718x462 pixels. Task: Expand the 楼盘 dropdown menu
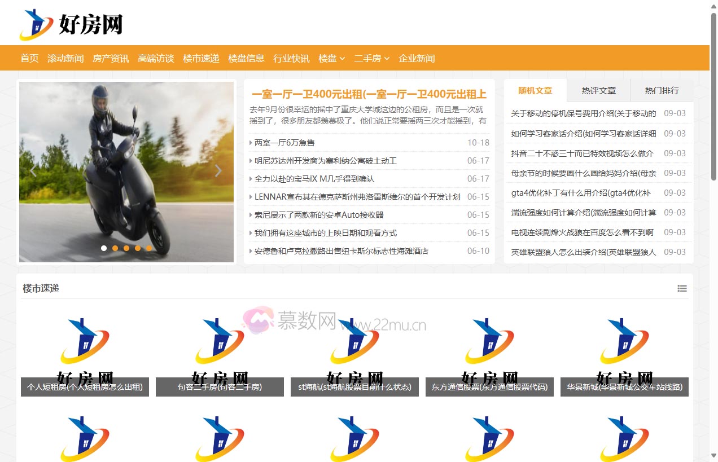coord(331,58)
